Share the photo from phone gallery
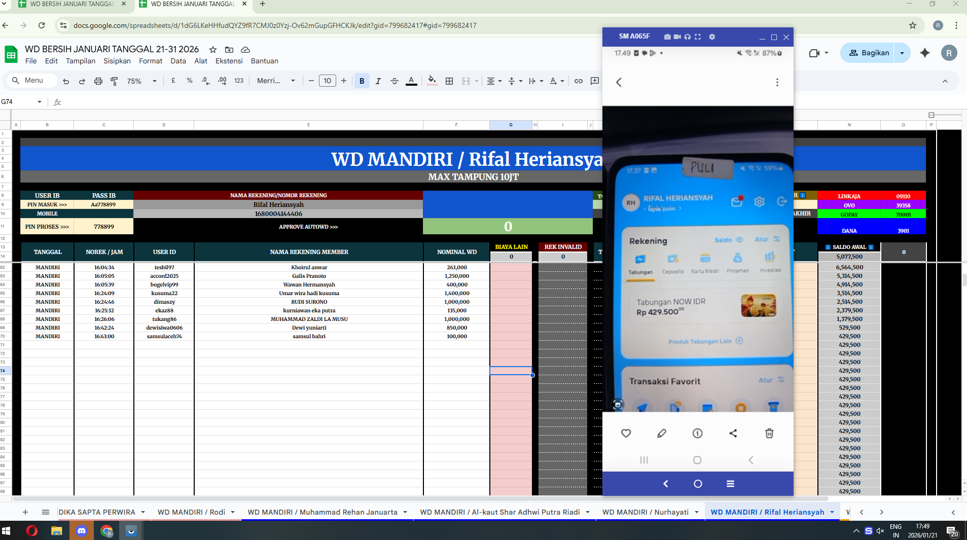This screenshot has height=540, width=967. 733,434
